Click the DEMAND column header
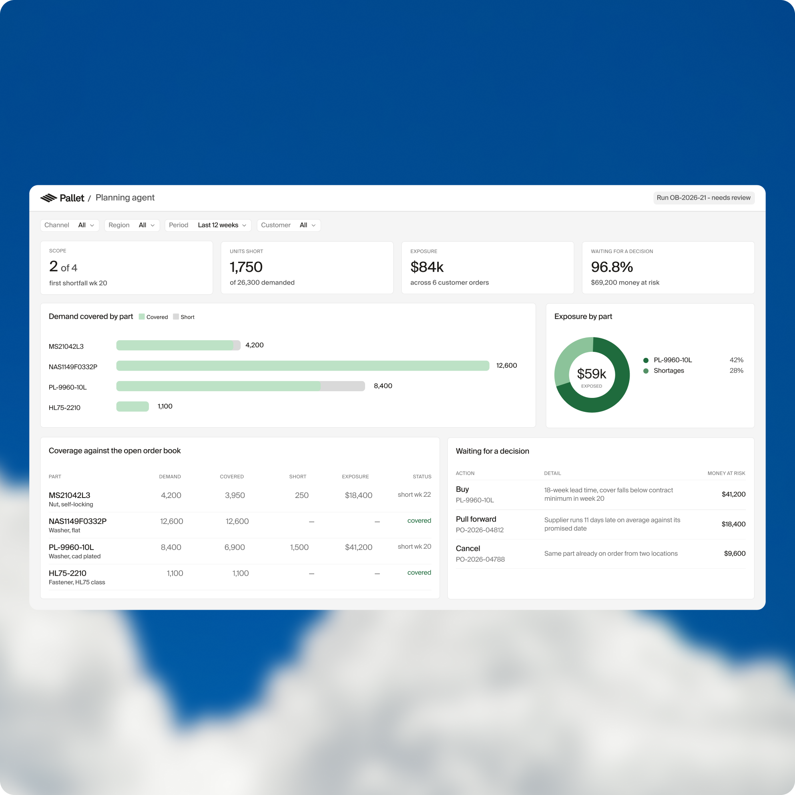The image size is (795, 795). pos(170,476)
